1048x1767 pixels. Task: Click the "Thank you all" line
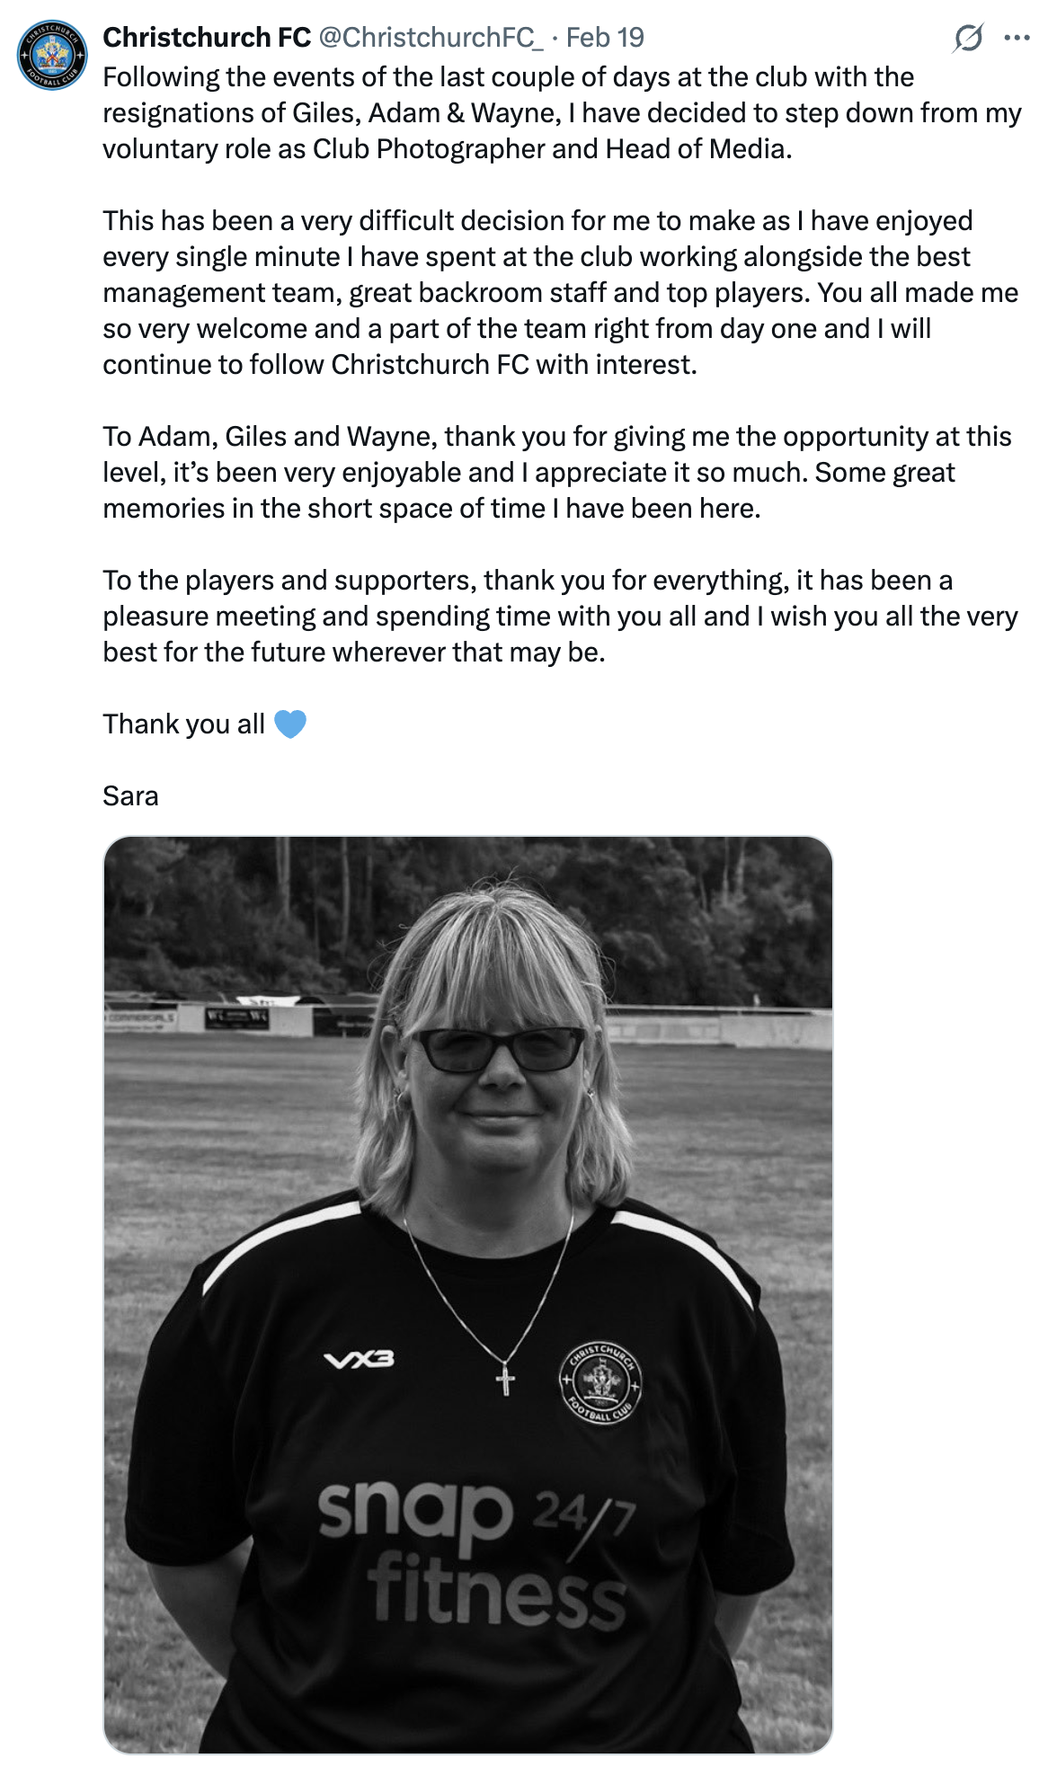[183, 724]
